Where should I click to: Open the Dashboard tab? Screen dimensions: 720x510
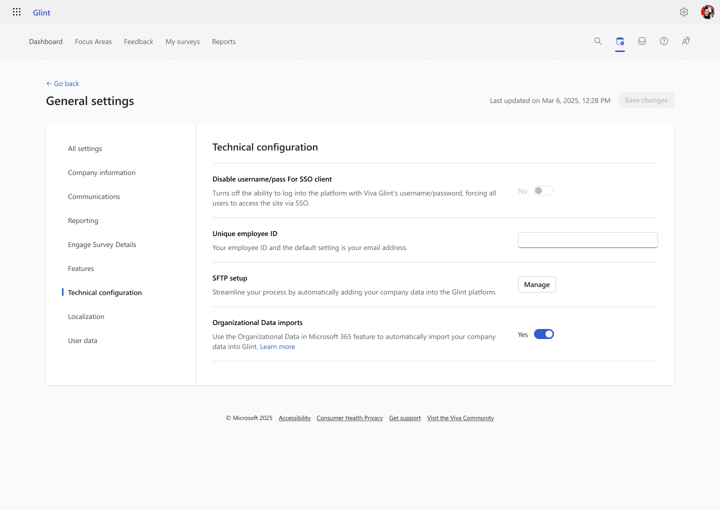46,41
